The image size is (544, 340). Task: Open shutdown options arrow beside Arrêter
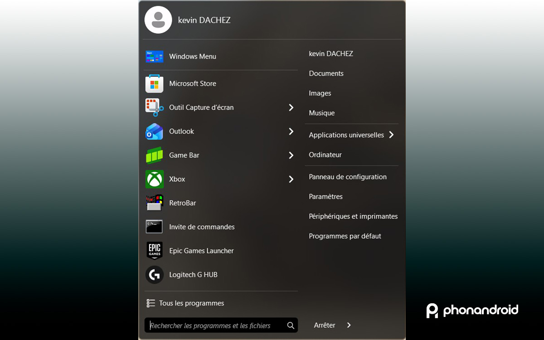349,325
